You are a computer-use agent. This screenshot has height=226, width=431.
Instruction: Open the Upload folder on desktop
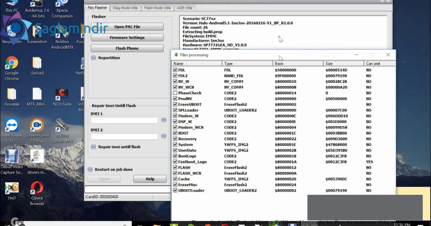[37, 66]
